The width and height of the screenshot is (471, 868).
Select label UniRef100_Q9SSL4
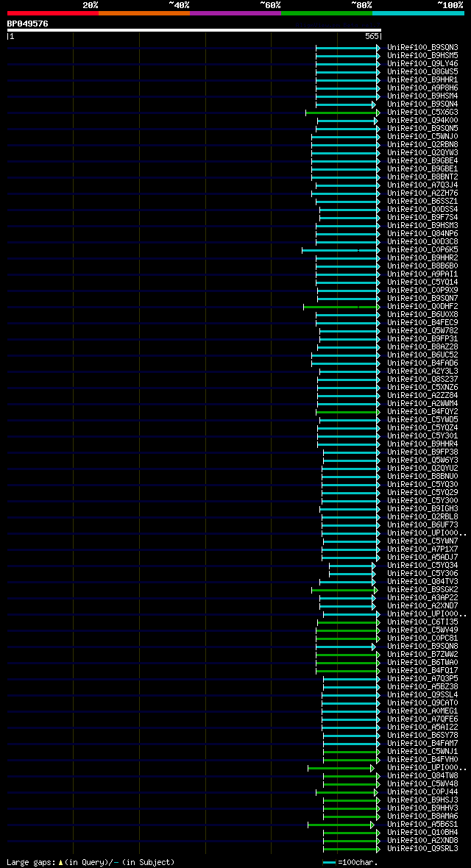pyautogui.click(x=422, y=695)
